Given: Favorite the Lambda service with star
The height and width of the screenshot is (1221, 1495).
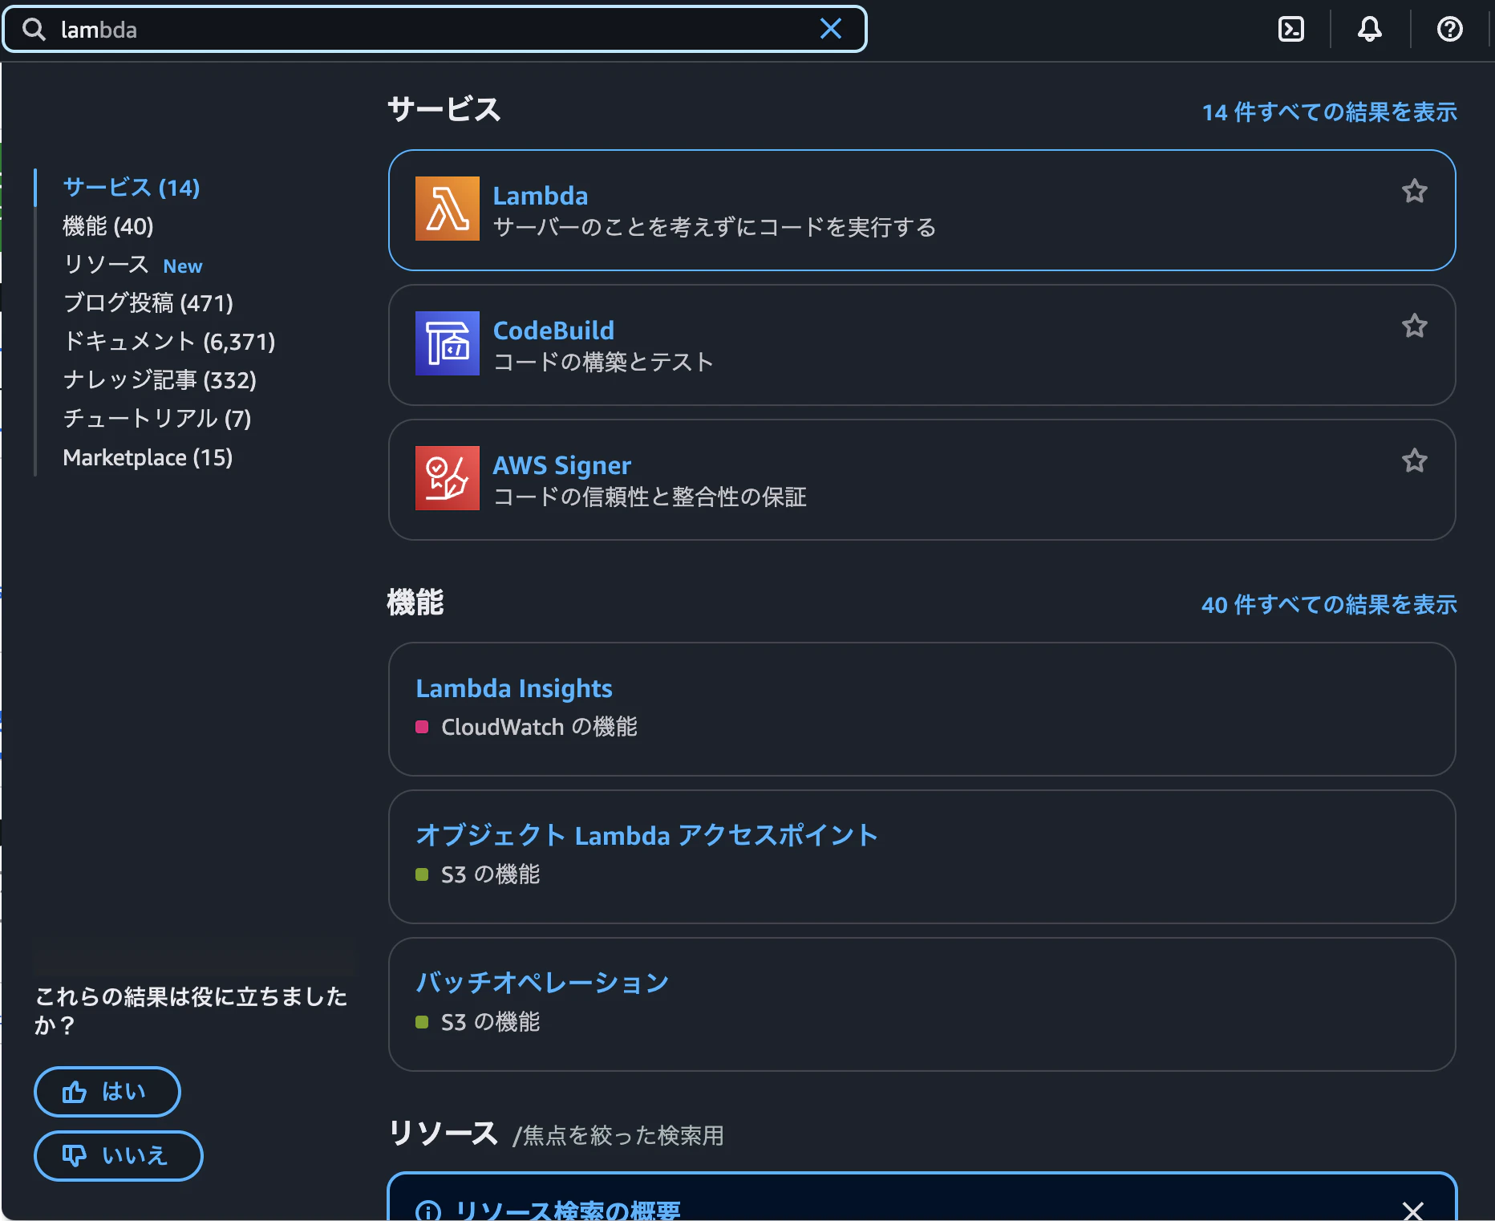Looking at the screenshot, I should pyautogui.click(x=1414, y=191).
